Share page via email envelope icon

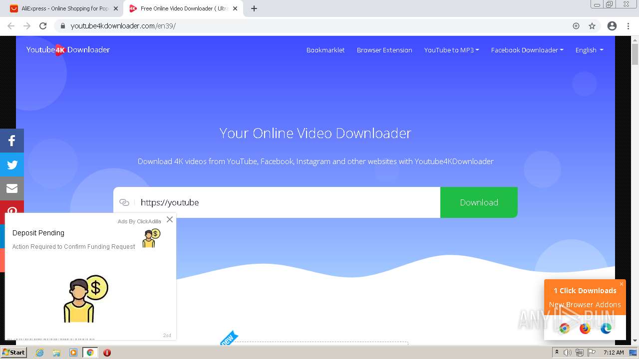coord(12,188)
